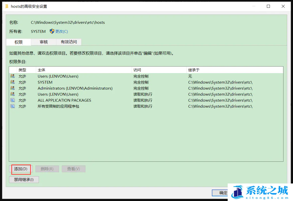Click the icon beside the SYSTEM entry
The width and height of the screenshot is (293, 201).
12,82
